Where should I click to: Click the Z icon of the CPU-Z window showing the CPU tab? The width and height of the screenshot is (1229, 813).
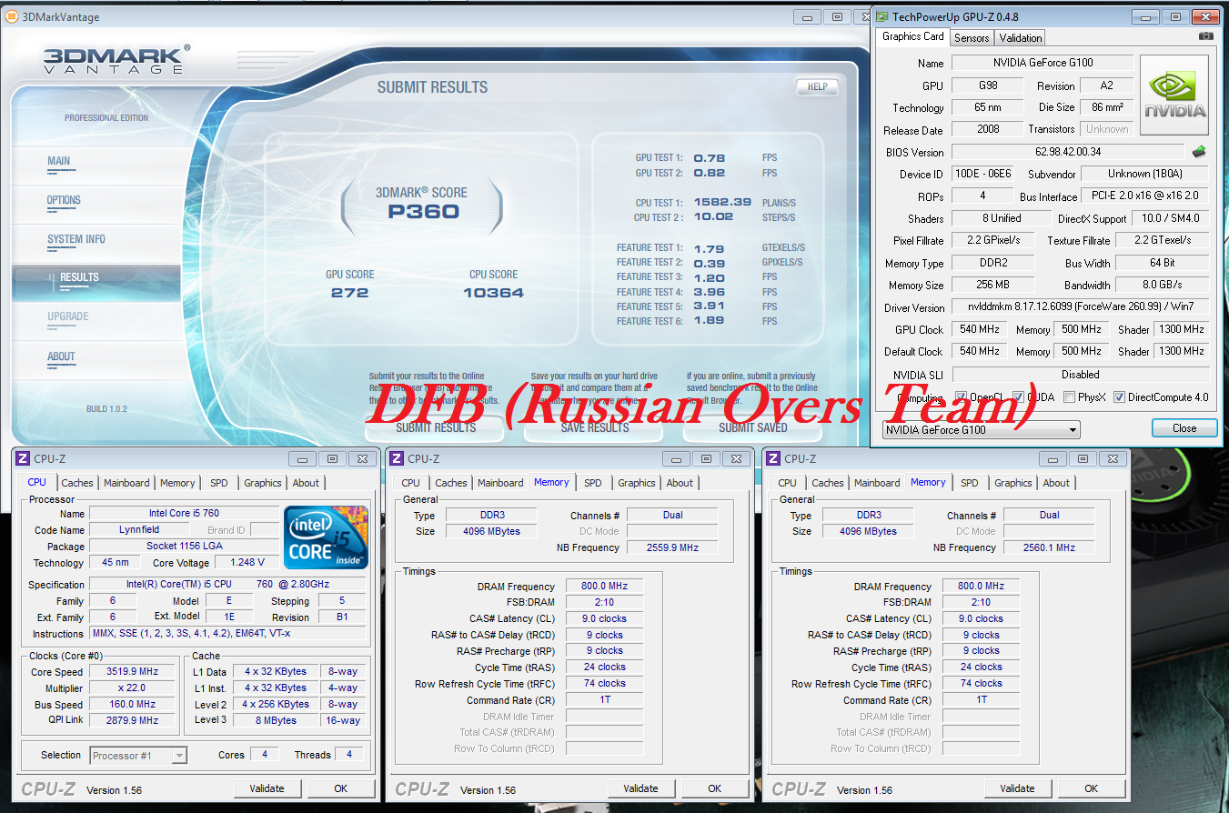tap(23, 459)
